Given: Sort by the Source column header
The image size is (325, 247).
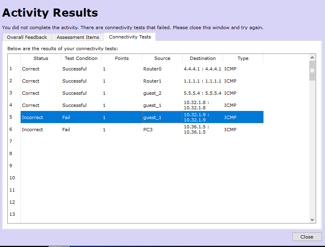Looking at the screenshot, I should pyautogui.click(x=162, y=58).
